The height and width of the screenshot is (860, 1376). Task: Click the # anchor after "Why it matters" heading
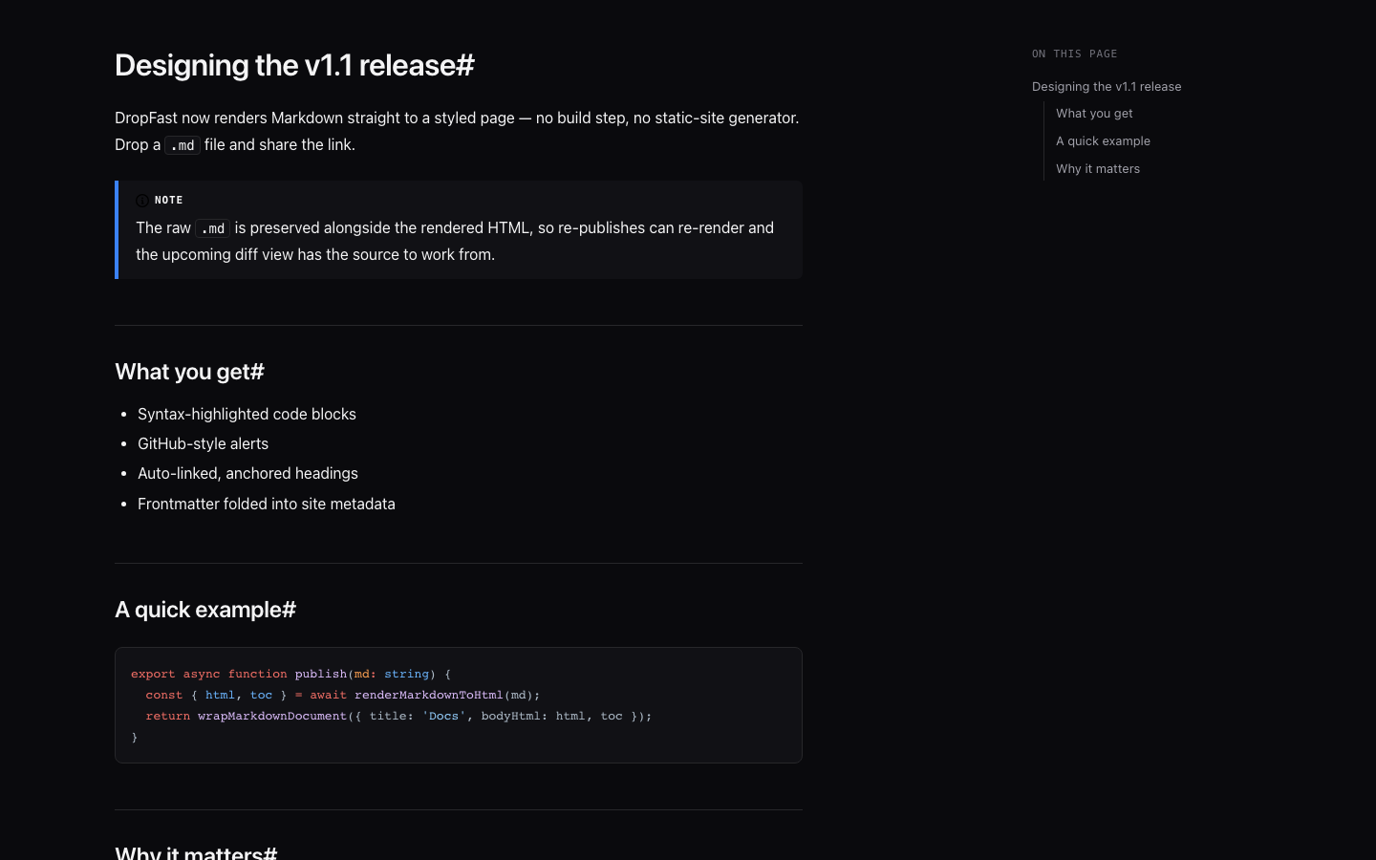coord(269,852)
